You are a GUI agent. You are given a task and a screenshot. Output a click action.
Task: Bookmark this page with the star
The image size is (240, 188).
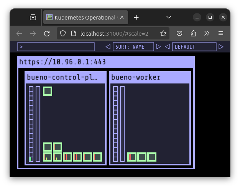[163, 33]
